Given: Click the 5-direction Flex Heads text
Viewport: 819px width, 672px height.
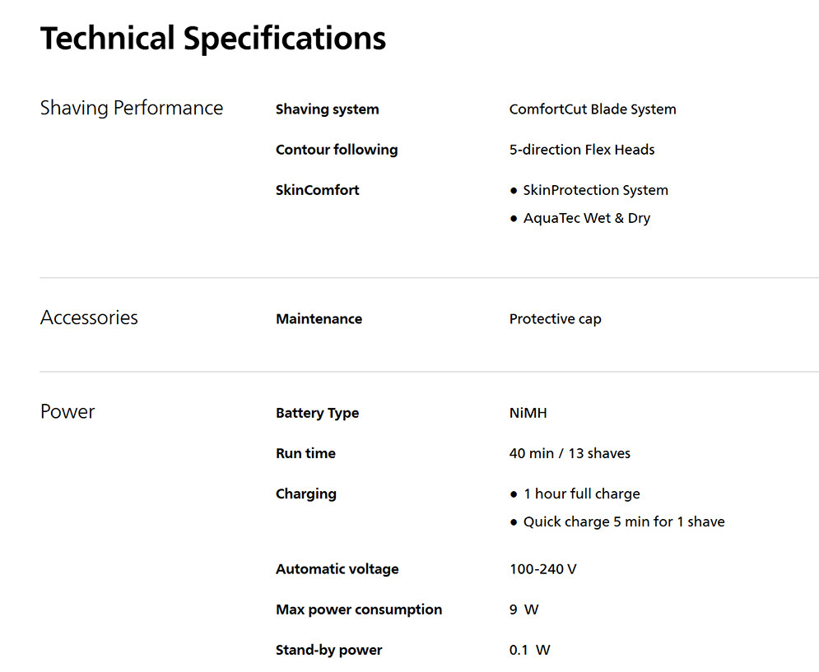Looking at the screenshot, I should point(582,150).
